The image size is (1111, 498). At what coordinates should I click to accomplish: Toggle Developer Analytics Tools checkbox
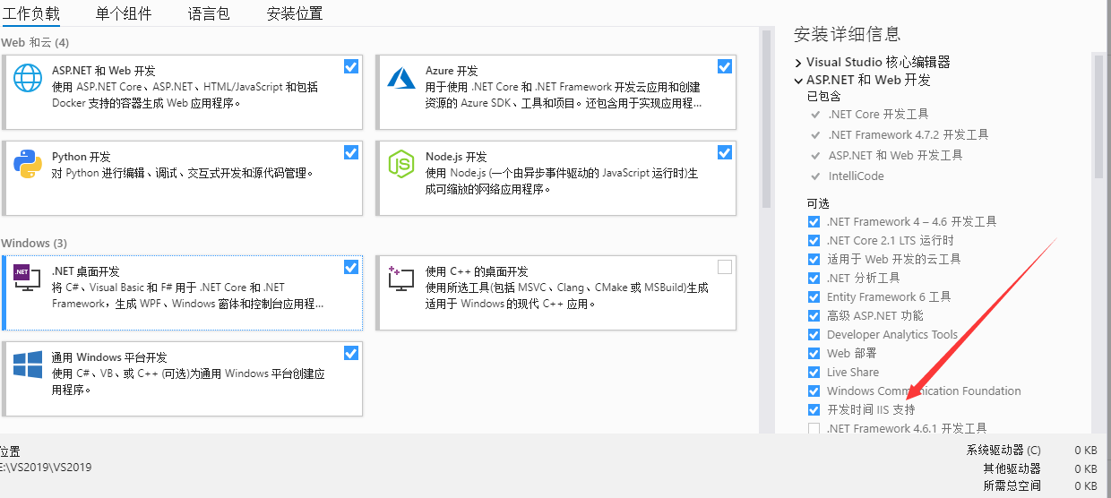pos(814,334)
